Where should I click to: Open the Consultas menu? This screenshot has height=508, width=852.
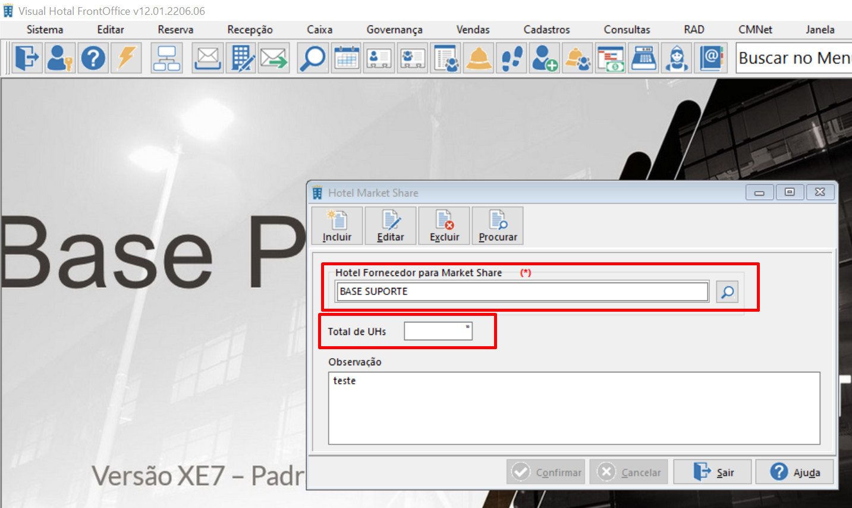tap(627, 29)
